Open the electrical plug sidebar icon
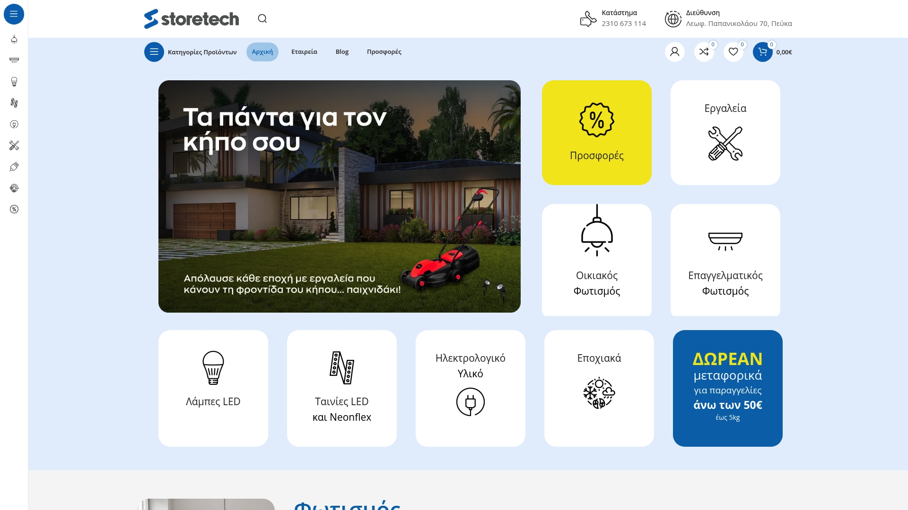908x510 pixels. click(14, 124)
